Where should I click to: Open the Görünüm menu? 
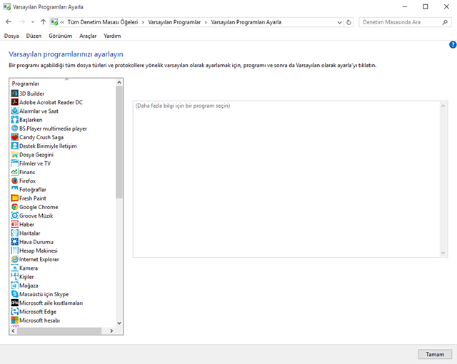pos(60,36)
